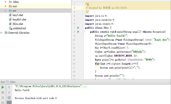Click the key1.dat file icon
Image resolution: width=171 pixels, height=104 pixels.
coord(10,15)
